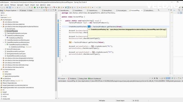Switch to the Account.java editor tab
The width and height of the screenshot is (183, 102).
(x=121, y=10)
